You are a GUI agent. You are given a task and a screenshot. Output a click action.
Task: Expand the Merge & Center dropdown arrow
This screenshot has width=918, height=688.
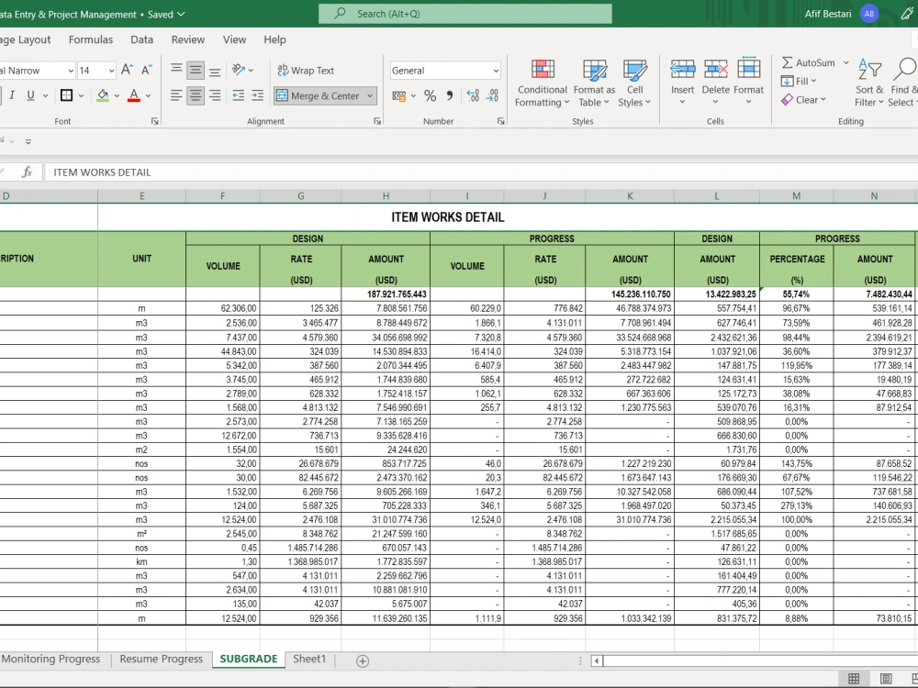pos(370,95)
